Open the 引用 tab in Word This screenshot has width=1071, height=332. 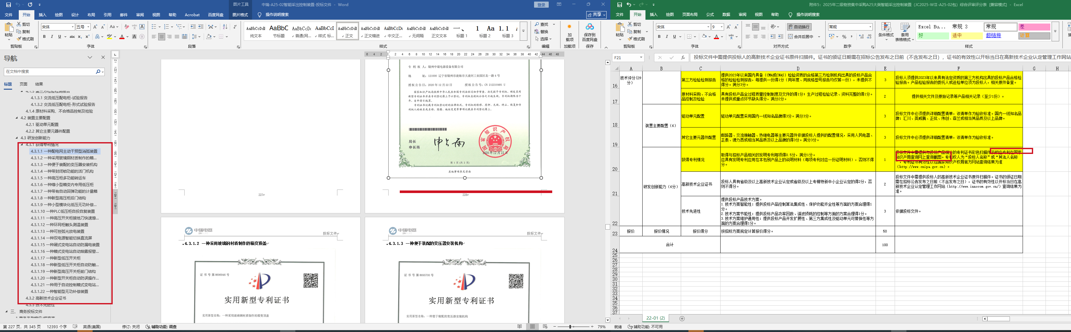click(107, 15)
